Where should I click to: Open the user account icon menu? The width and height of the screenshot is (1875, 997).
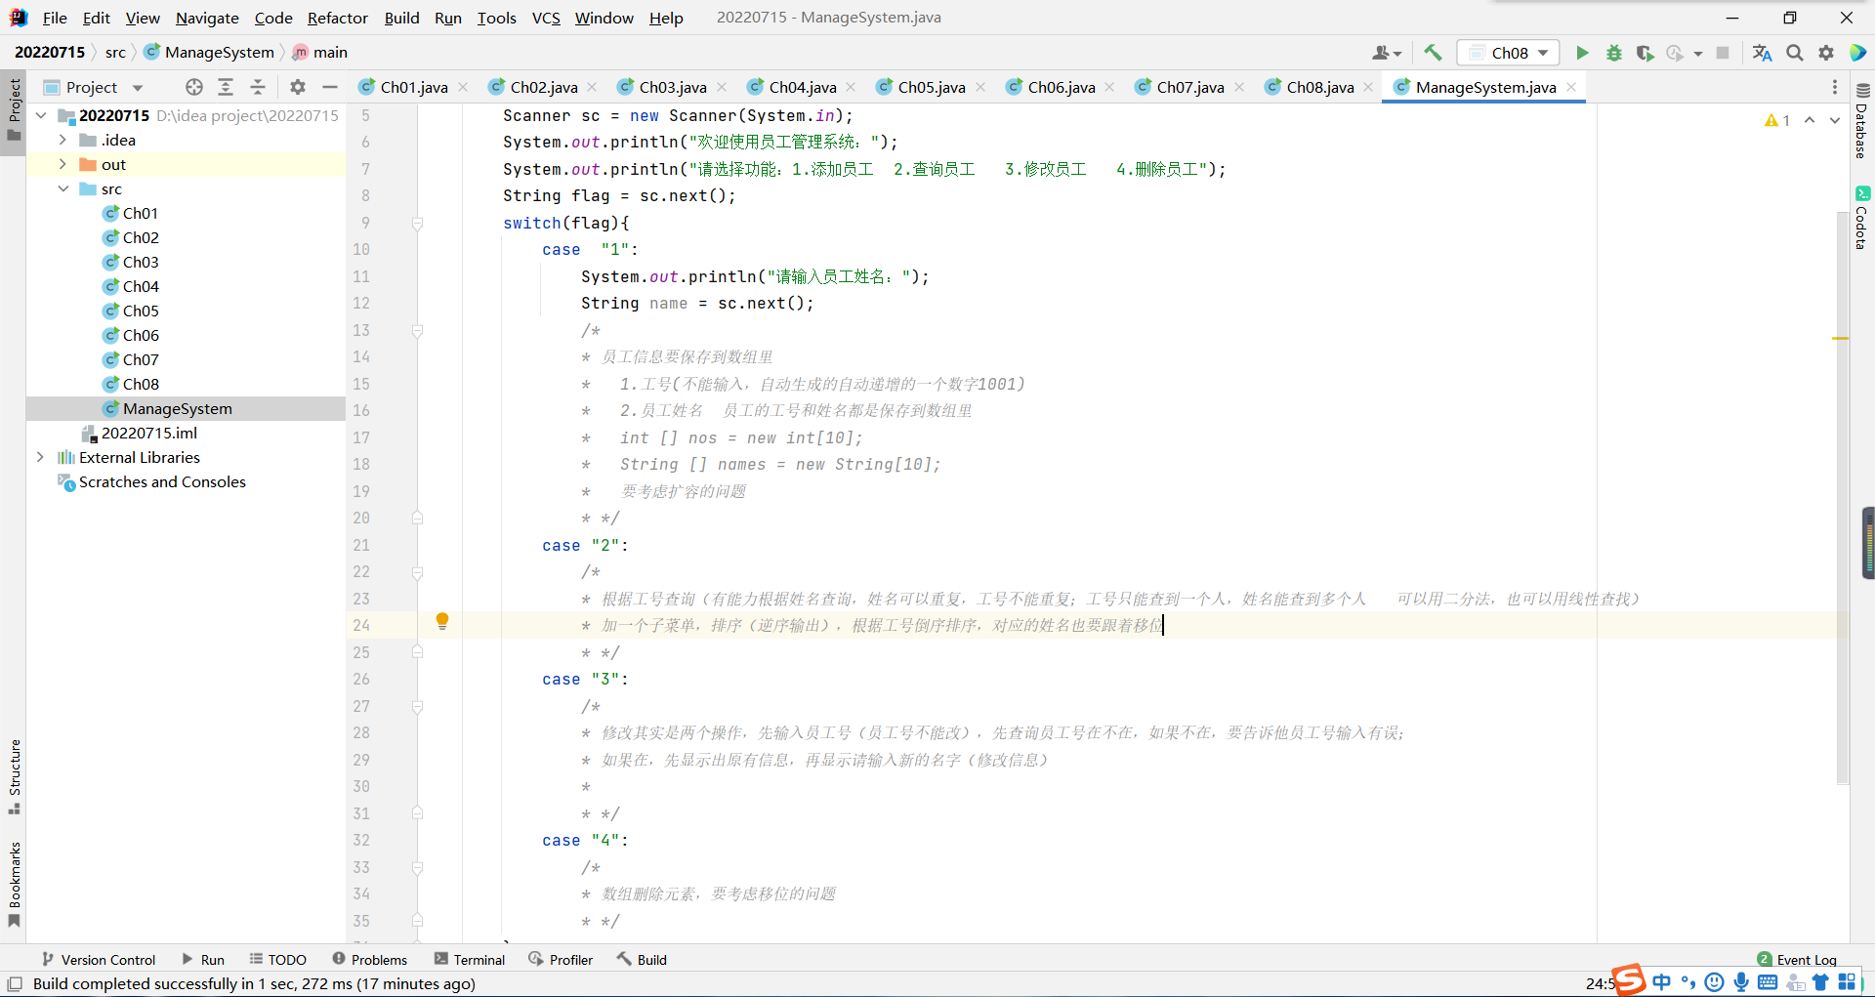(x=1387, y=53)
